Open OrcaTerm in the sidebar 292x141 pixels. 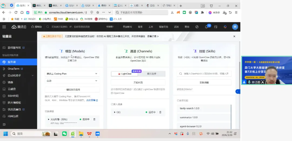coord(14,69)
